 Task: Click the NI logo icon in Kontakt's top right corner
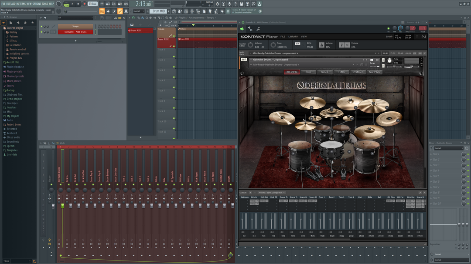point(423,37)
